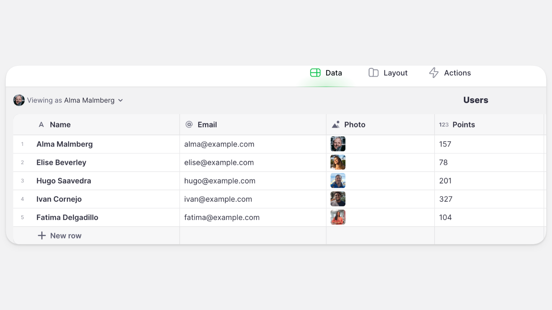Image resolution: width=552 pixels, height=310 pixels.
Task: Select the Points cell showing 327
Action: click(x=446, y=199)
